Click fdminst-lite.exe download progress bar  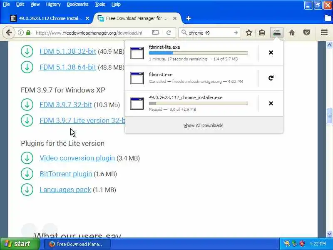tap(199, 53)
